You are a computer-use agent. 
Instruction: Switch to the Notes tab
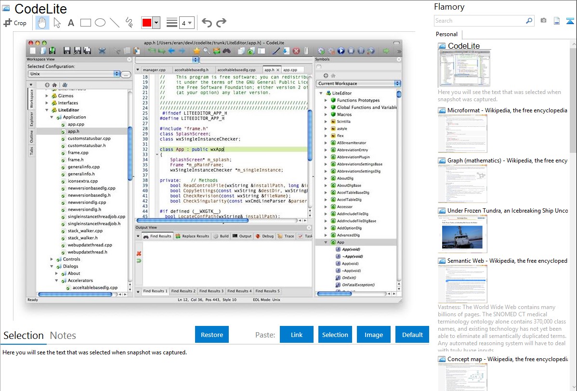tap(63, 336)
